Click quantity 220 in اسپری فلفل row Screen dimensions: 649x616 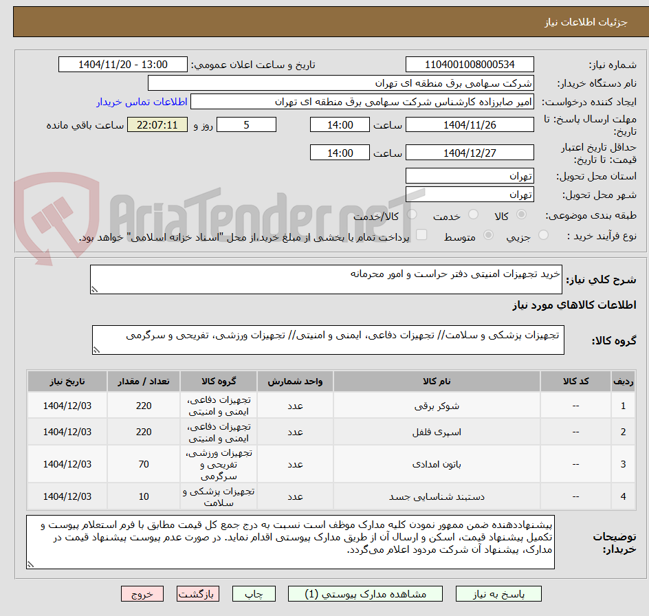coord(144,432)
